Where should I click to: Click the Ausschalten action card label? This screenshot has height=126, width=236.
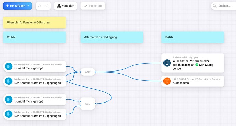[x=181, y=83]
